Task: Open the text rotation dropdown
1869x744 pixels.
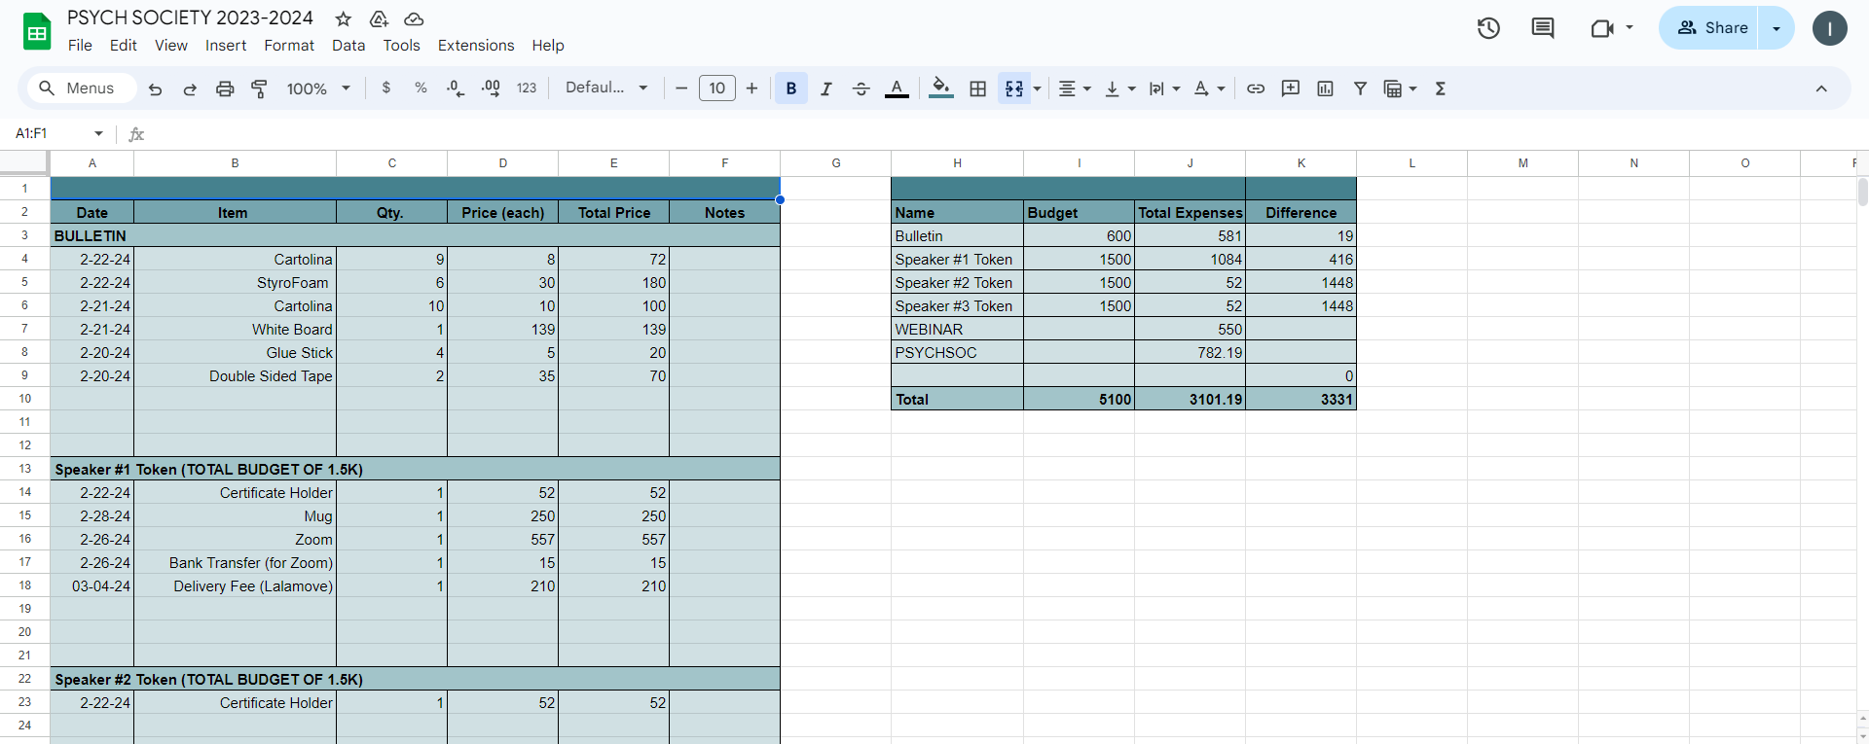Action: (x=1209, y=89)
